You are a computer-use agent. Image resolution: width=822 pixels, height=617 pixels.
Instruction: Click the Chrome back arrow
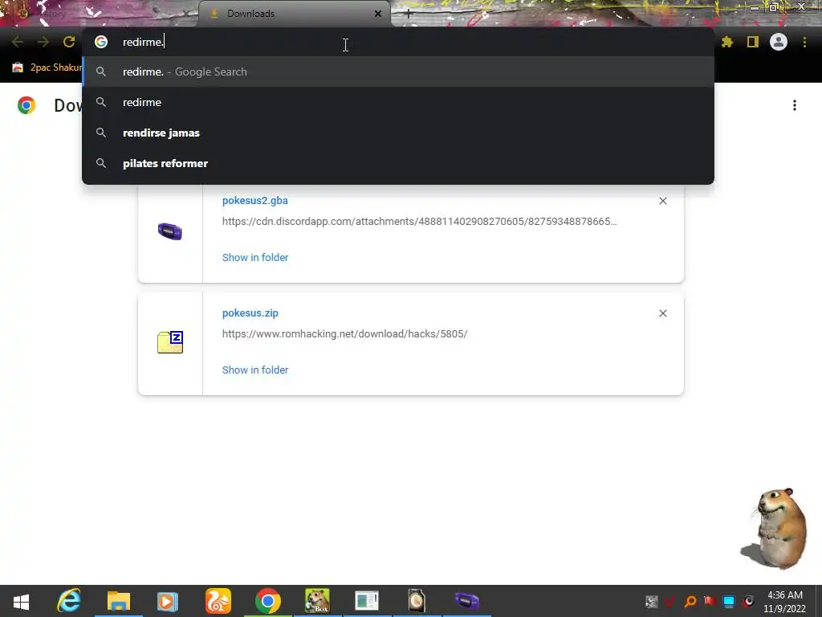(x=18, y=42)
